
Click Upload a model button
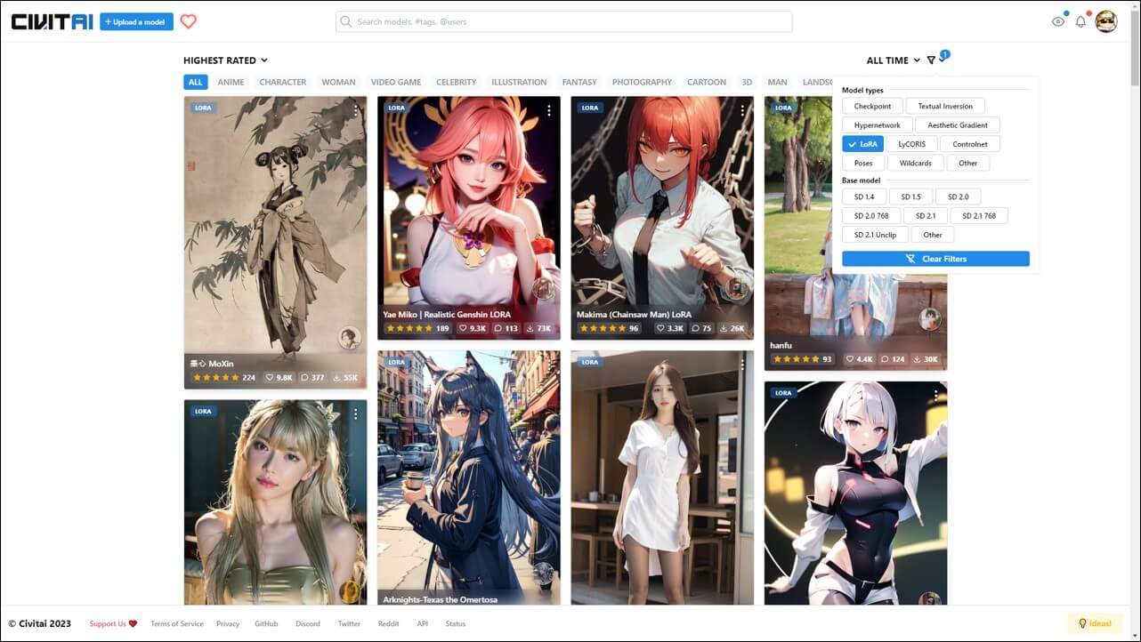136,22
